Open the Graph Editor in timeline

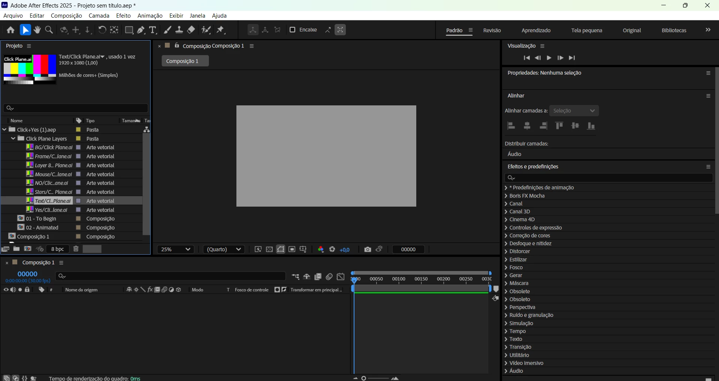[x=341, y=277]
